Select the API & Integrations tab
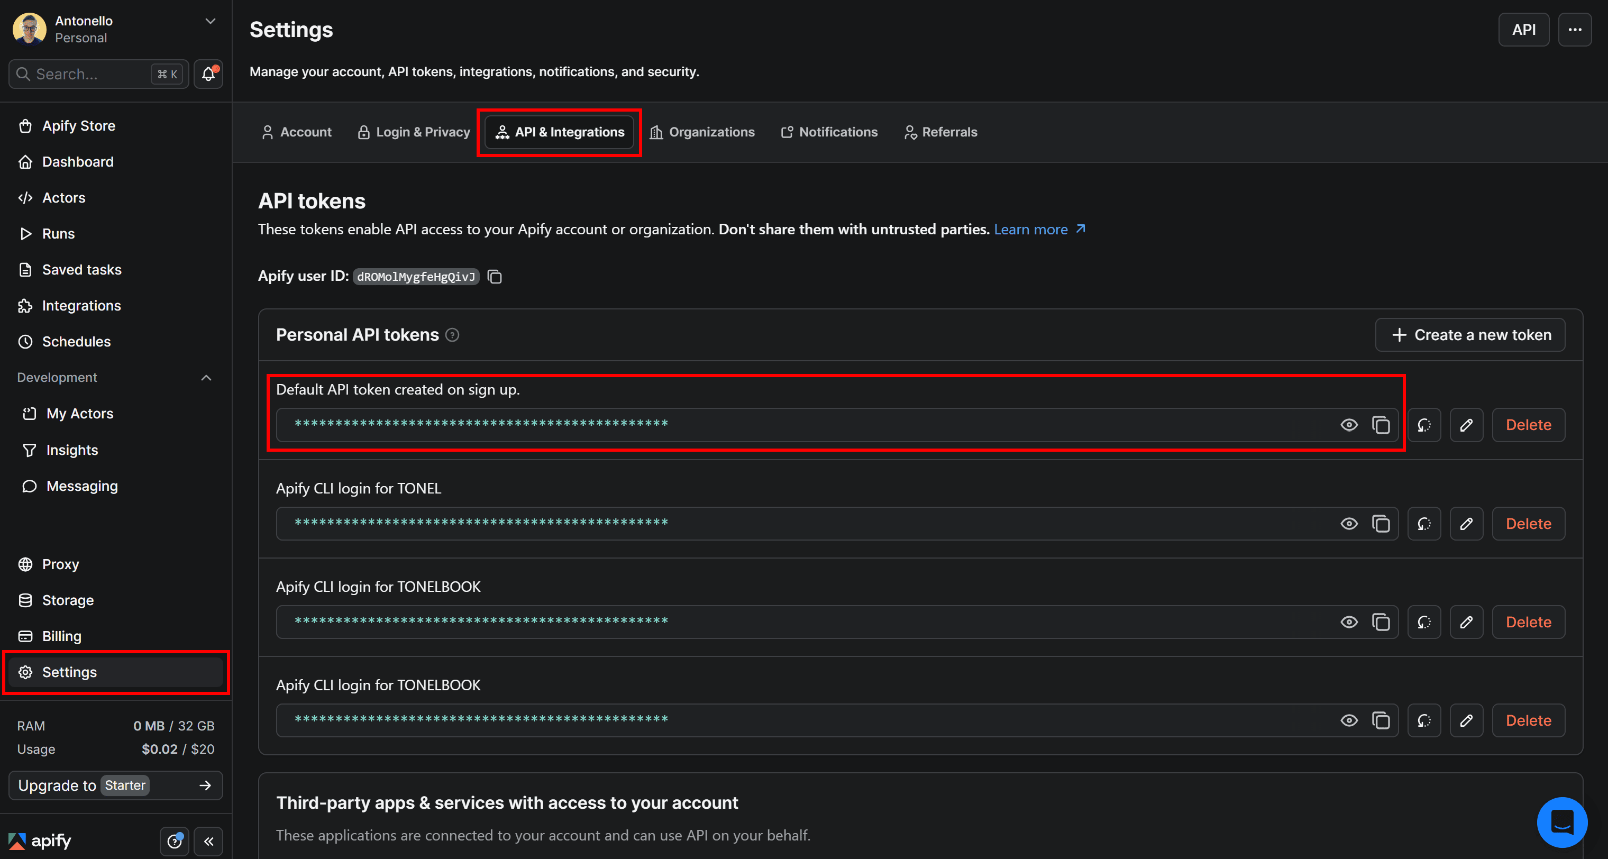Screen dimensions: 1608x859 pyautogui.click(x=560, y=132)
